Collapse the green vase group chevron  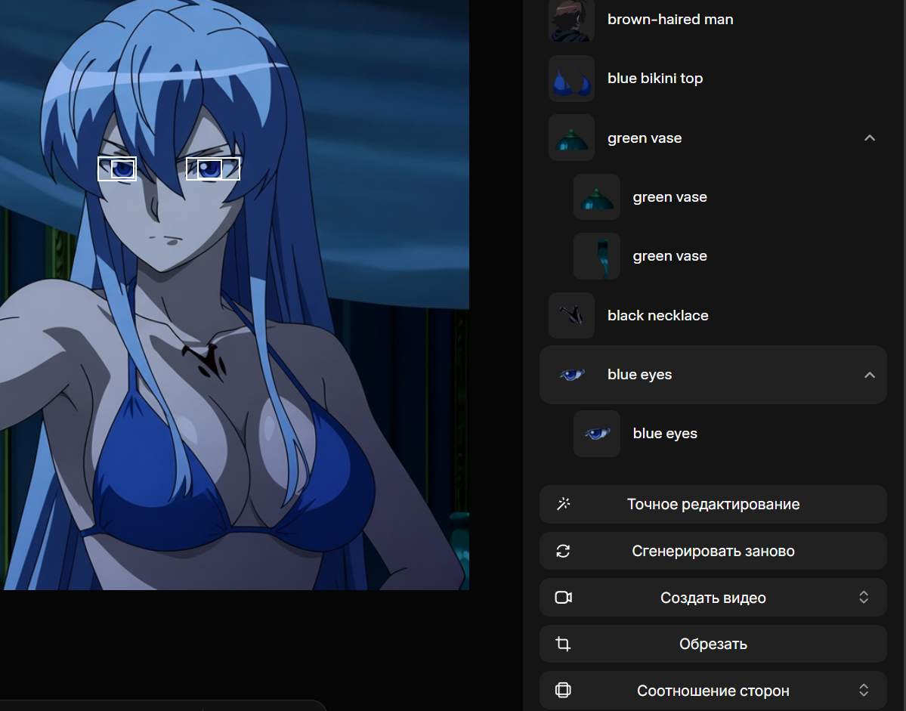pyautogui.click(x=870, y=138)
